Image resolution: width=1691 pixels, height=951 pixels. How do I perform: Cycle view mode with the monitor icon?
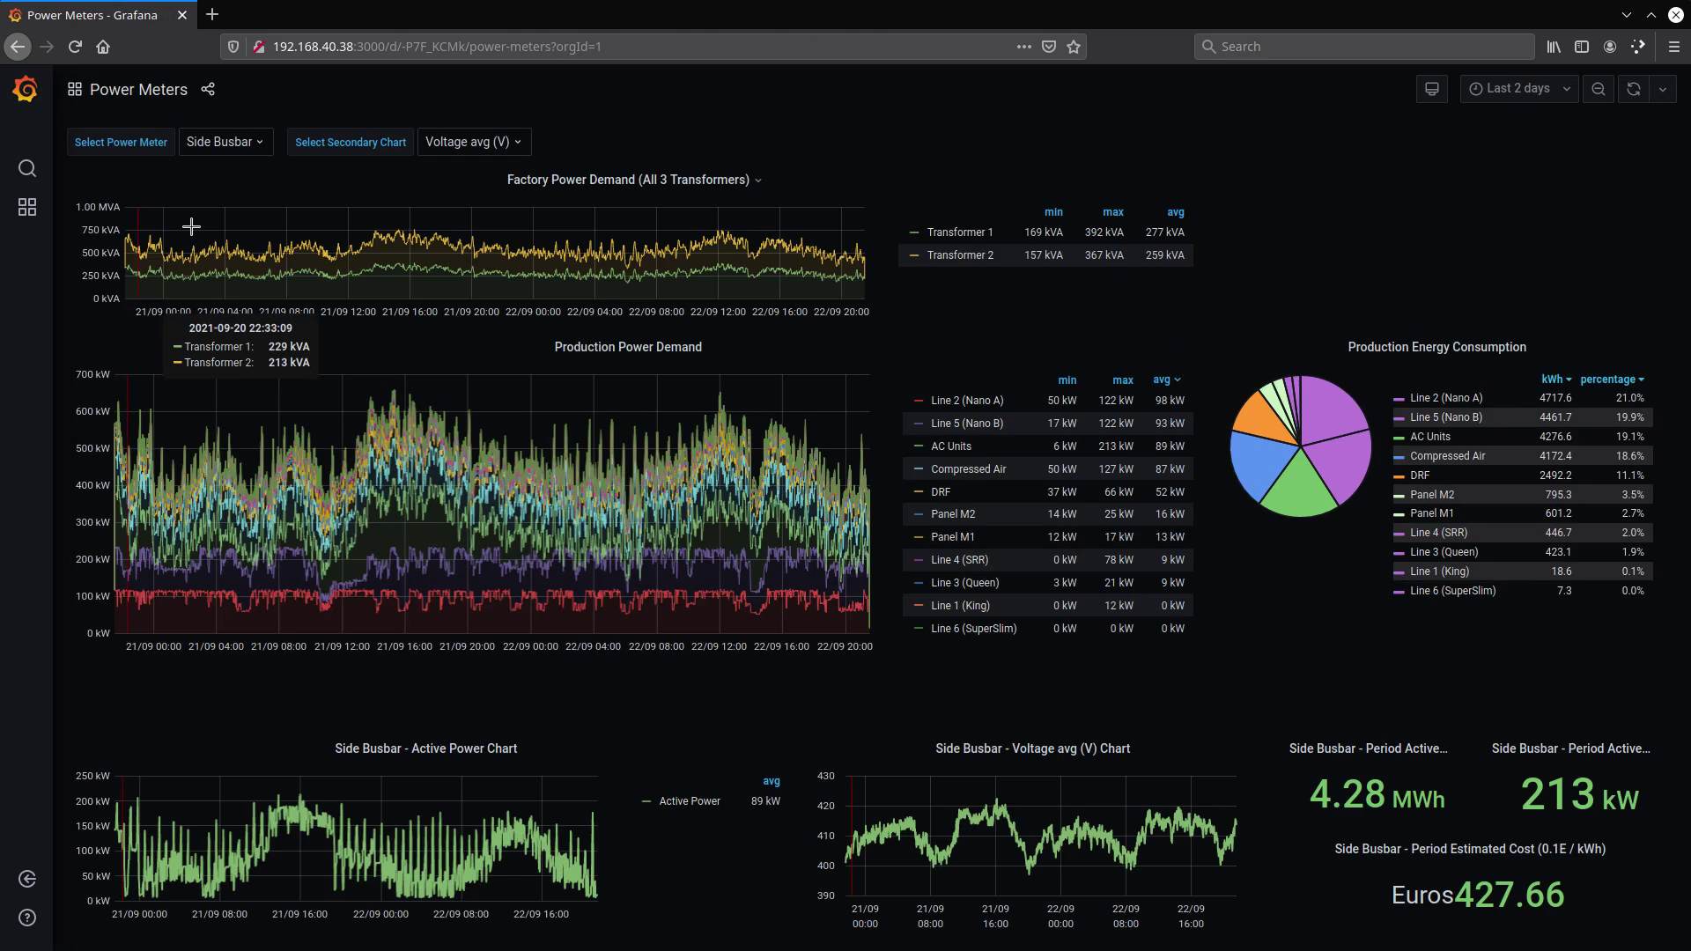pyautogui.click(x=1432, y=89)
